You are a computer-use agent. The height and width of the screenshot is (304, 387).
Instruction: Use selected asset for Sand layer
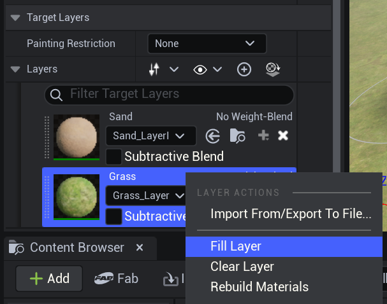212,136
